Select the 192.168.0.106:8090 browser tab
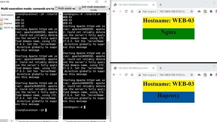Screen dimensions: 217x122 click(x=133, y=5)
